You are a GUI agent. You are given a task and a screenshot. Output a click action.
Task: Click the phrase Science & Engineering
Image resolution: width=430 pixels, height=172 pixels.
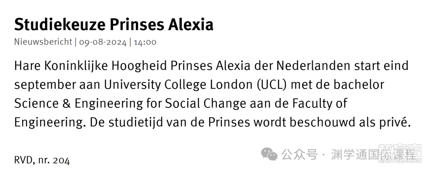tap(78, 104)
